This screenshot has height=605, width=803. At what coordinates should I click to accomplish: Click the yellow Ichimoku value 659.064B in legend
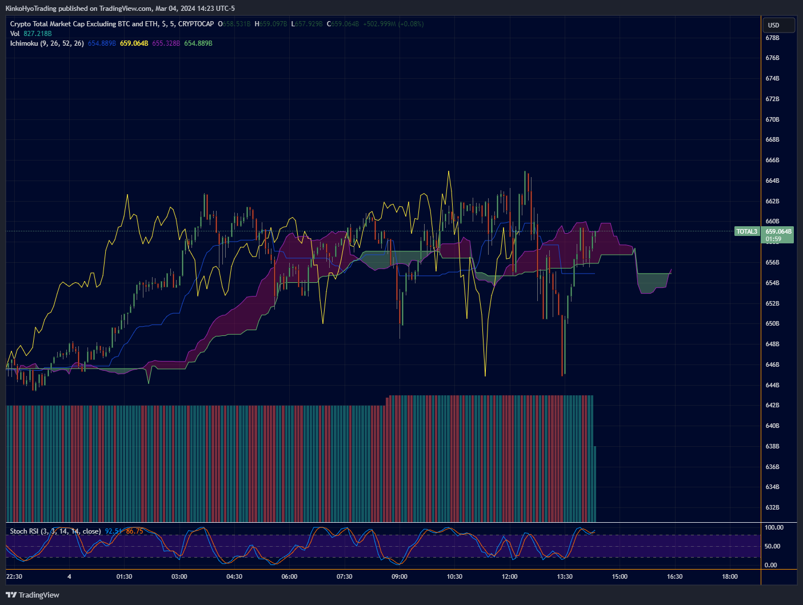134,43
